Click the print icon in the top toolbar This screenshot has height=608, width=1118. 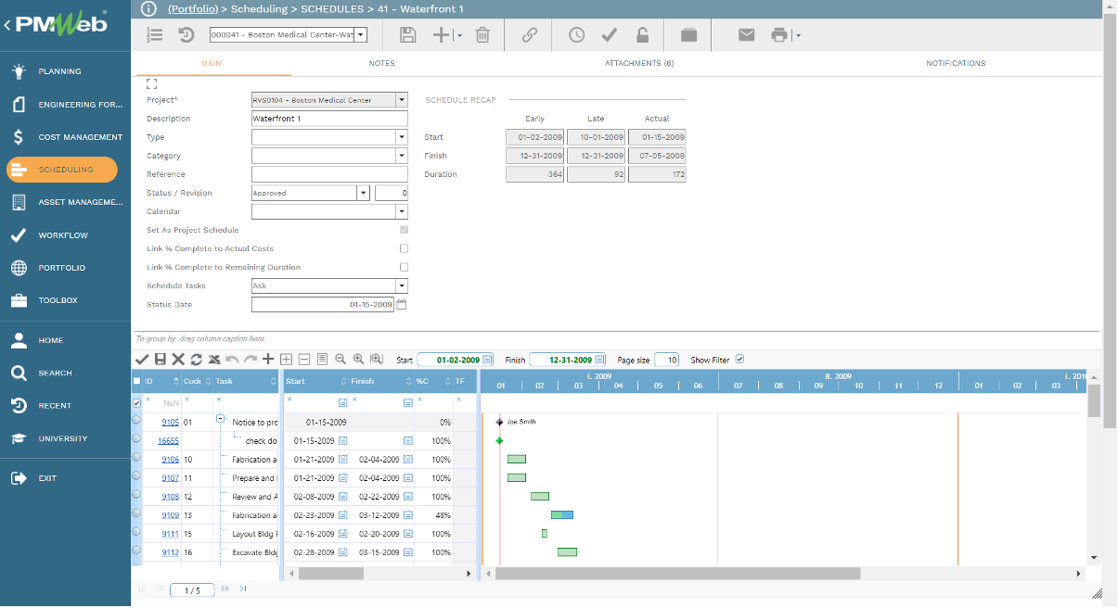(779, 35)
